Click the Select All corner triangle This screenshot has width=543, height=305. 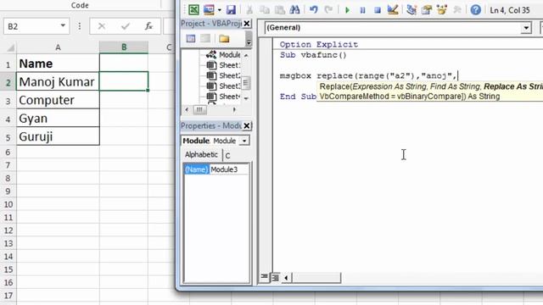[10, 47]
